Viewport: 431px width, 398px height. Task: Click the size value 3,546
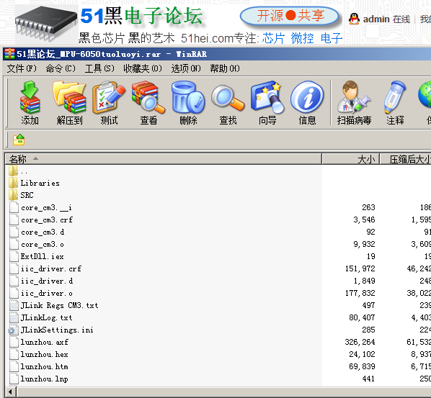click(364, 220)
